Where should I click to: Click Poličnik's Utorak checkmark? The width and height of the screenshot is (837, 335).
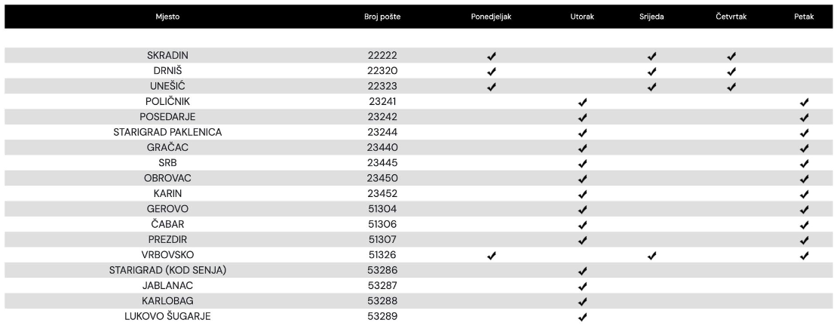[x=581, y=102]
